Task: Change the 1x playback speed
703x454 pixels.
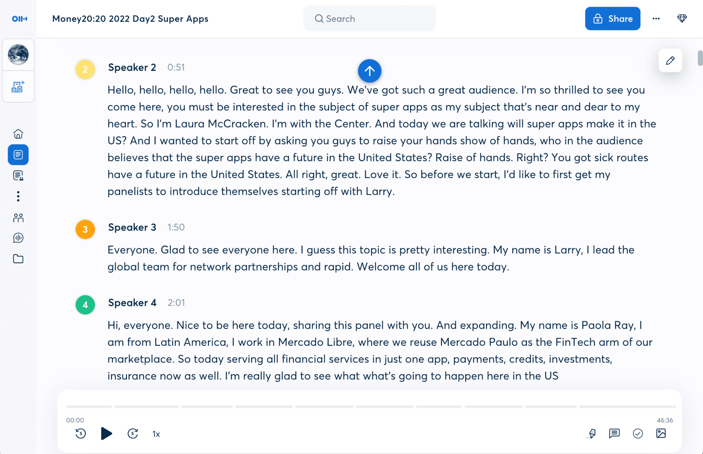Action: tap(156, 434)
